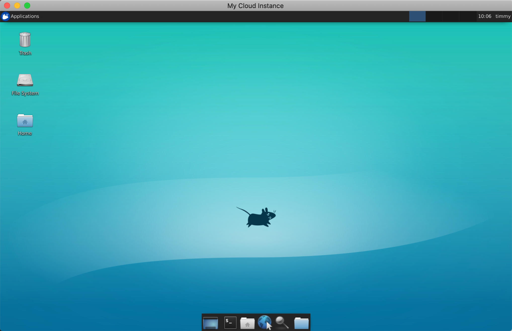The image size is (512, 331).
Task: Minimize the My Cloud Instance window
Action: (17, 6)
